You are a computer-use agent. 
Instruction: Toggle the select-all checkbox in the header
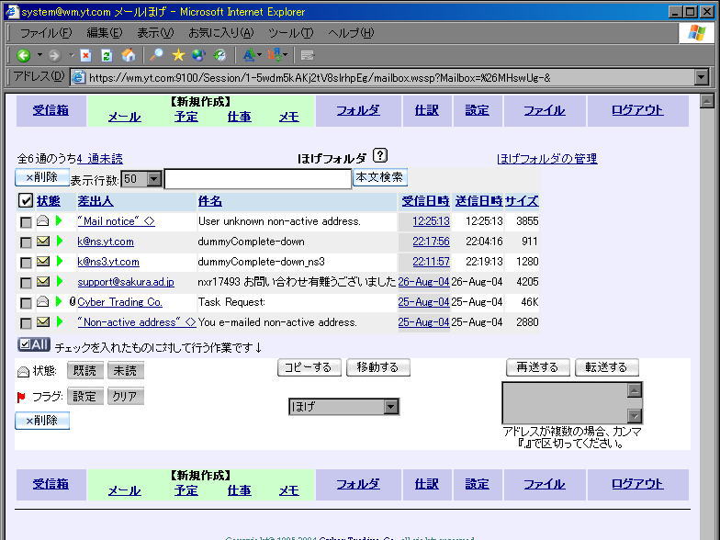(26, 201)
